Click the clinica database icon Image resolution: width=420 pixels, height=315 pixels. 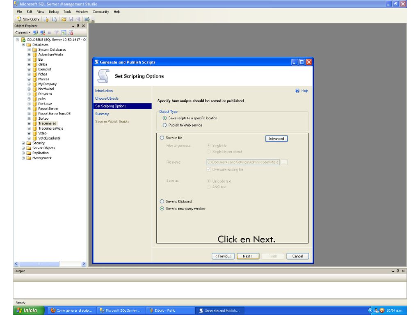pyautogui.click(x=34, y=64)
